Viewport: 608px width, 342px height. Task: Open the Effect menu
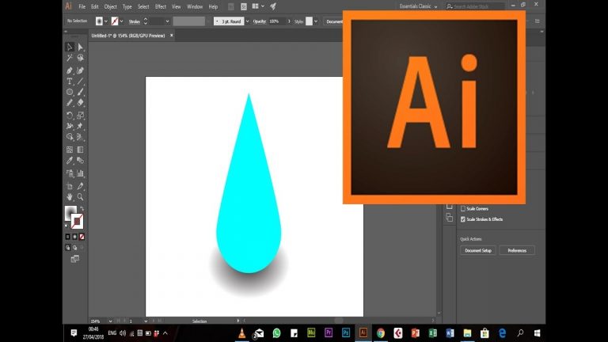(x=161, y=6)
